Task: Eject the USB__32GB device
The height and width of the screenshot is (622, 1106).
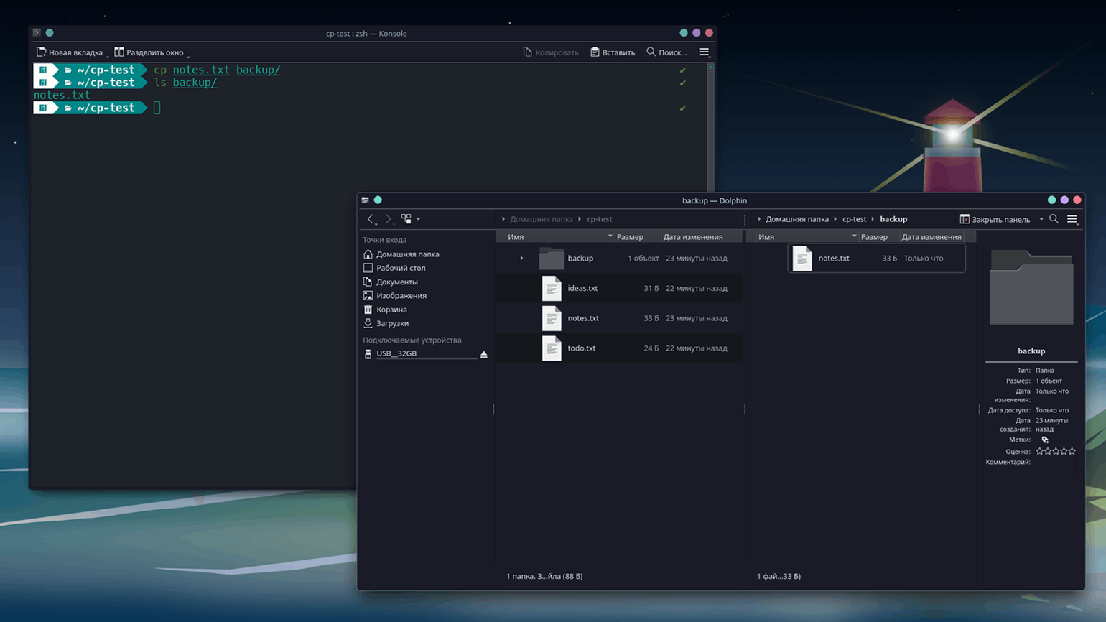Action: [483, 354]
